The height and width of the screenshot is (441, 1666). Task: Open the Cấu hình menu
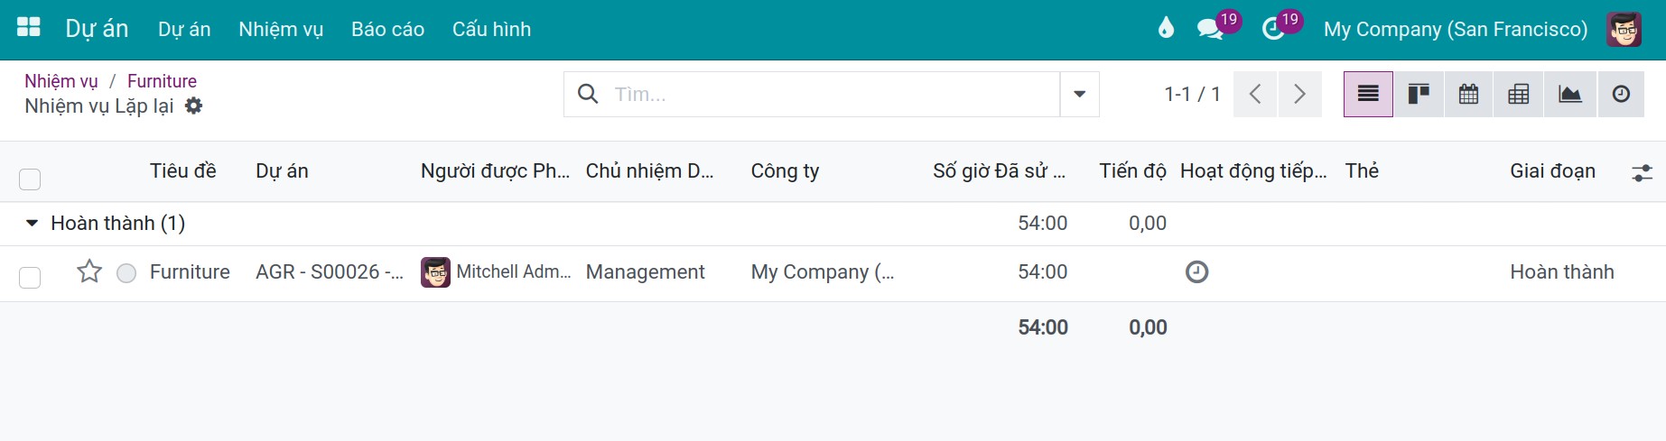[491, 29]
